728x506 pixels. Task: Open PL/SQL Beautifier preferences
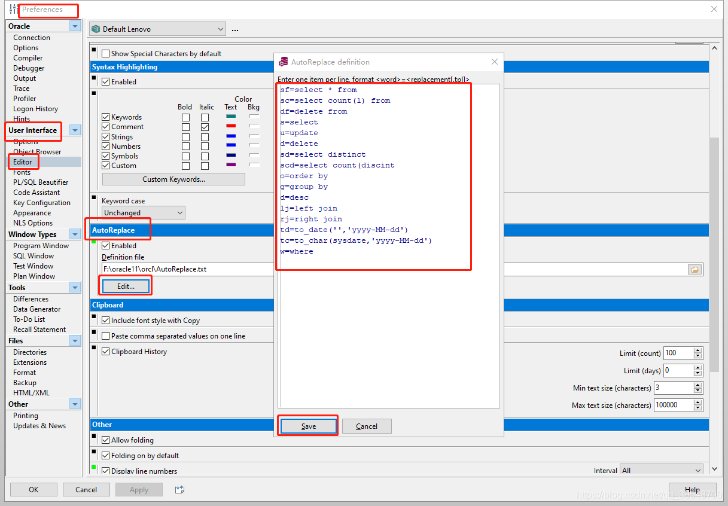(x=41, y=182)
